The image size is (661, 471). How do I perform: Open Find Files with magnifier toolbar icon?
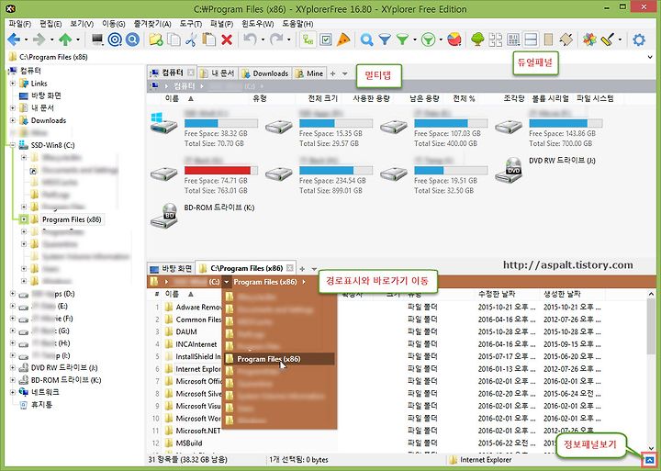[x=366, y=40]
